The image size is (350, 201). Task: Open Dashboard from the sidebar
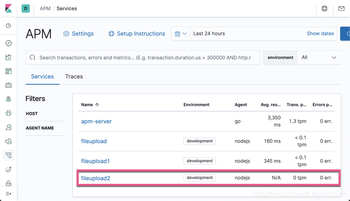pos(8,71)
